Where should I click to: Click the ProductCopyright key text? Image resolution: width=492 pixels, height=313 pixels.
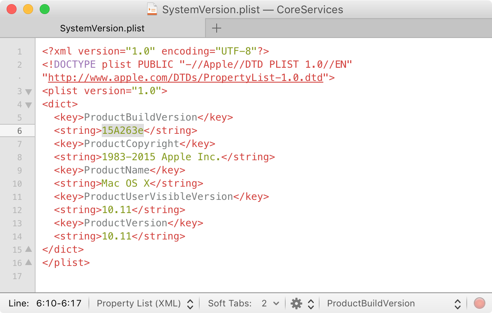point(131,144)
